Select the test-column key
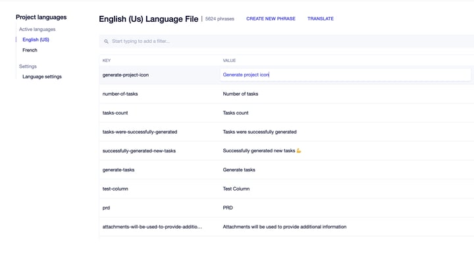Viewport: 474px width, 261px height. (115, 189)
